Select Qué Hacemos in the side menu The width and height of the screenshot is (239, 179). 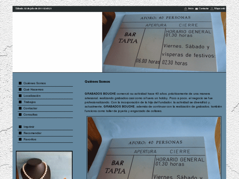pyautogui.click(x=34, y=89)
